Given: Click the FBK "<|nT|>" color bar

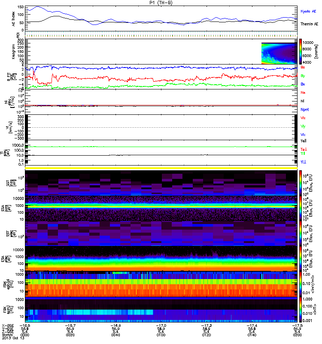Looking at the screenshot, I should click(301, 310).
